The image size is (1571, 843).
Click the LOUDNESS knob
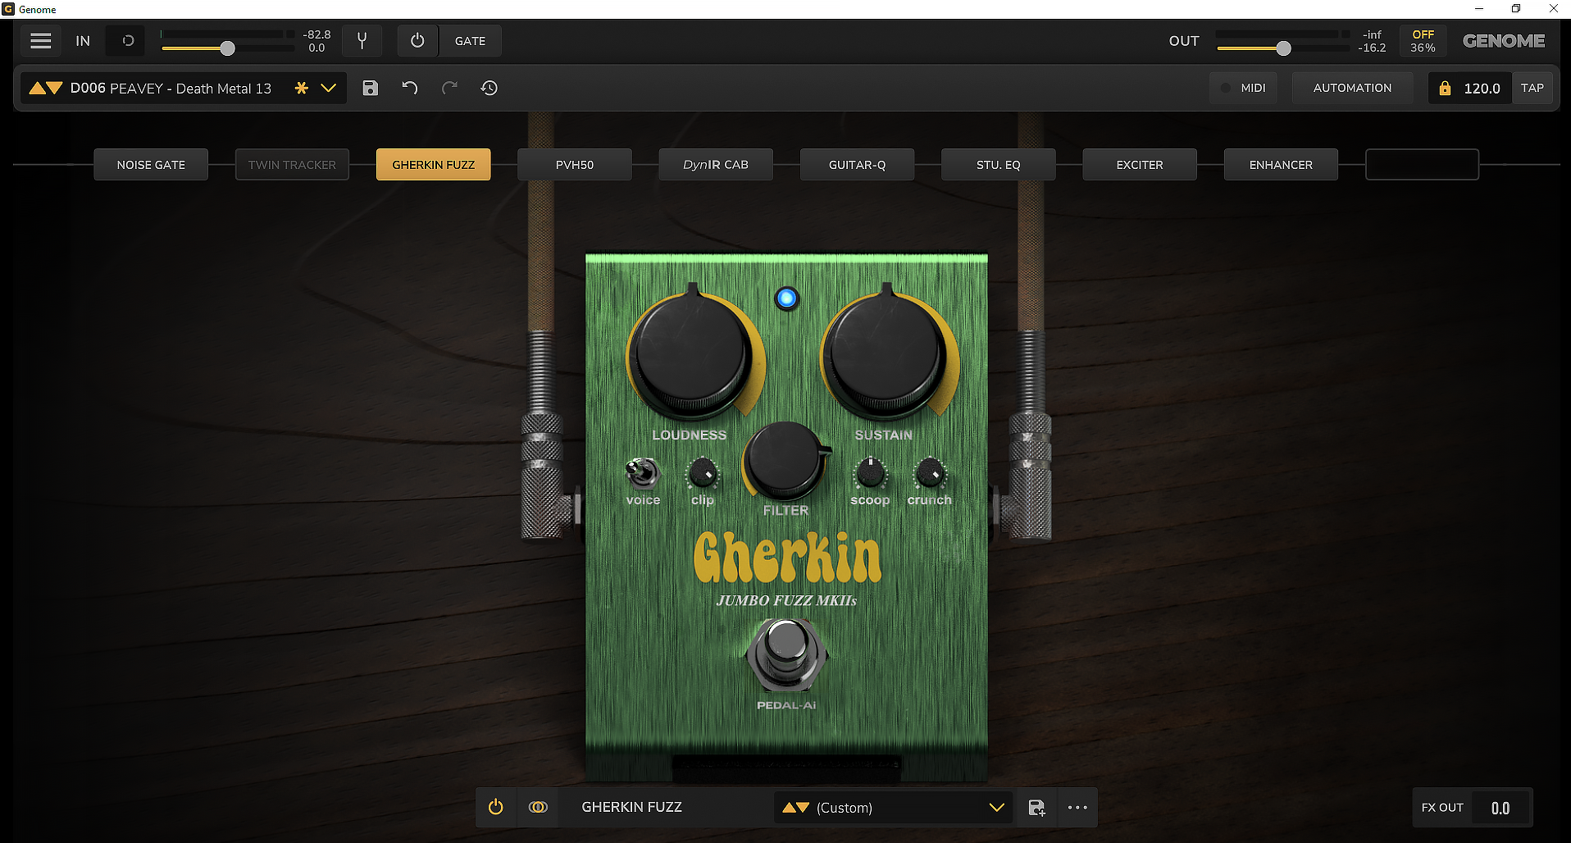[693, 354]
